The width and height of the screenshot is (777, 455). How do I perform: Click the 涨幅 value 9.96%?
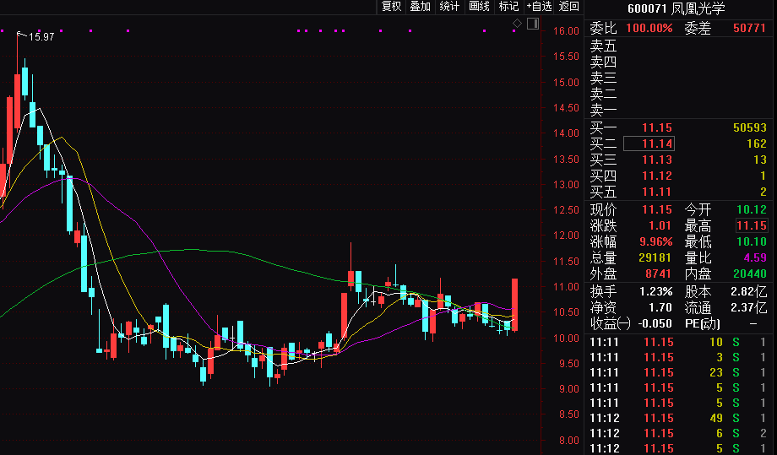click(656, 241)
